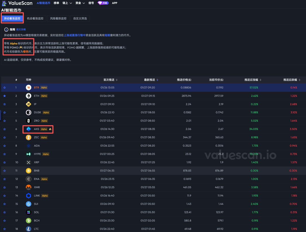Open the 链上 dropdown menu
306x232 pixels.
(x=67, y=3)
